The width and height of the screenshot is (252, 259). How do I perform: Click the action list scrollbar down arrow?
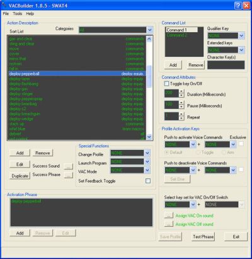tap(149, 137)
